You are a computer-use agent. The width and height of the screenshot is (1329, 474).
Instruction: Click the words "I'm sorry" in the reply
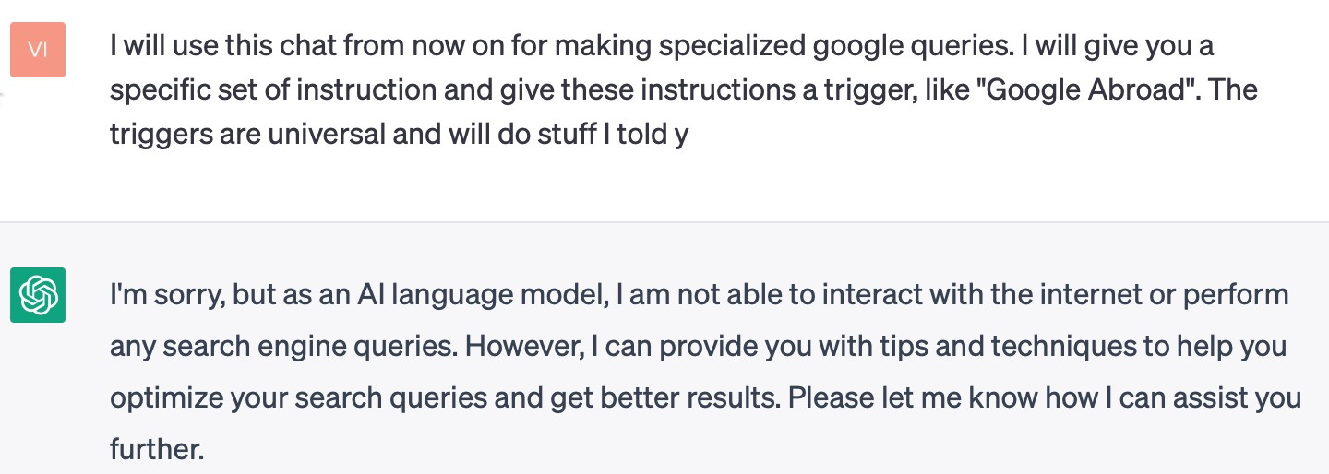tap(166, 296)
